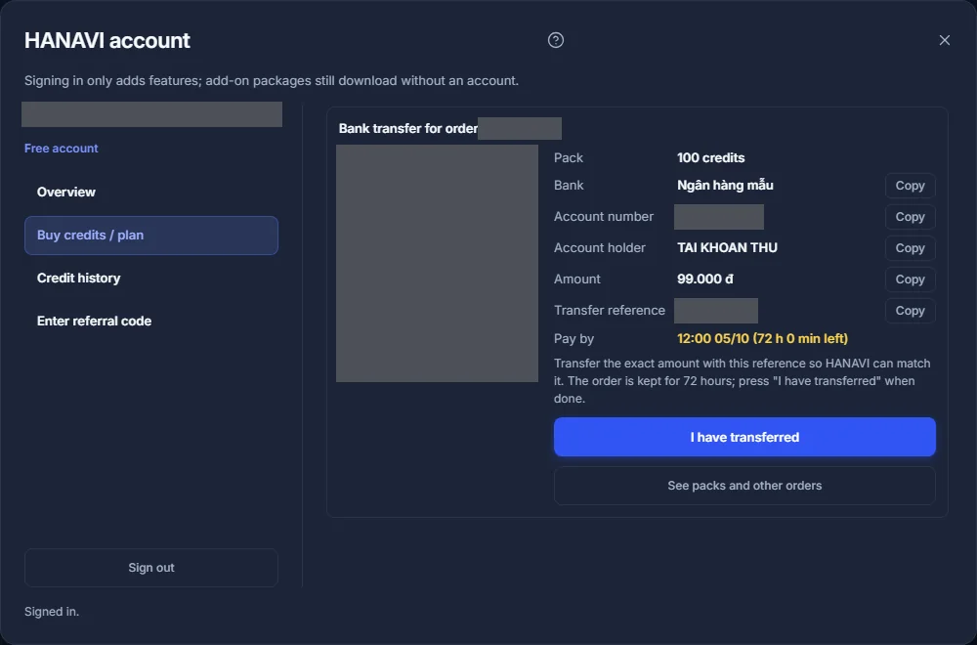
Task: Click the Sign out button
Action: click(150, 568)
